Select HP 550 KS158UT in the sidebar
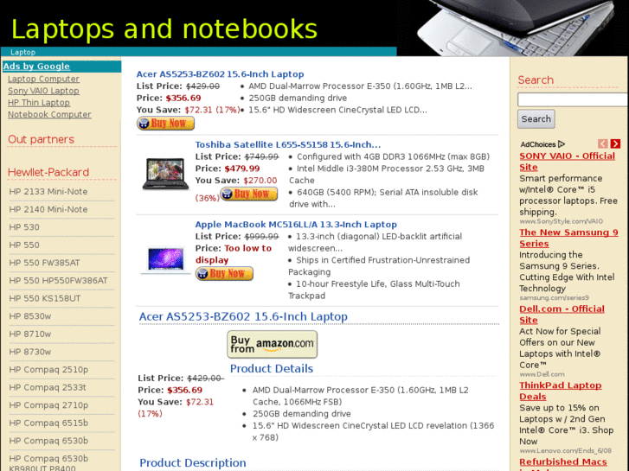 pos(44,299)
